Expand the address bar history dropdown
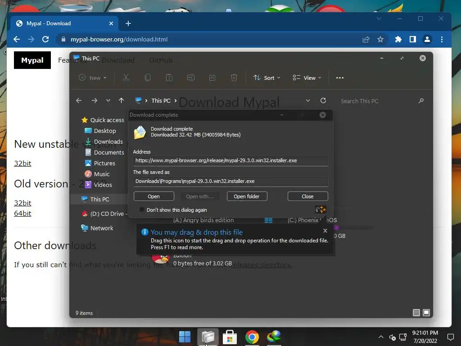Screen dimensions: 461x346 click(x=308, y=100)
